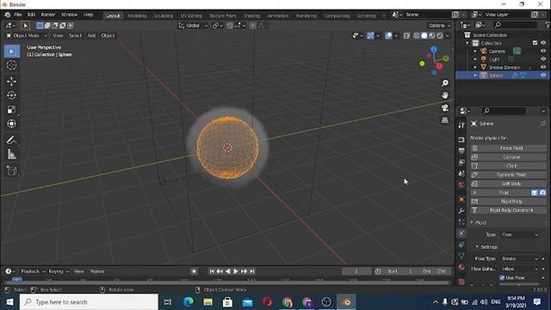Image resolution: width=551 pixels, height=310 pixels.
Task: Open the Object Mode dropdown
Action: tap(27, 35)
